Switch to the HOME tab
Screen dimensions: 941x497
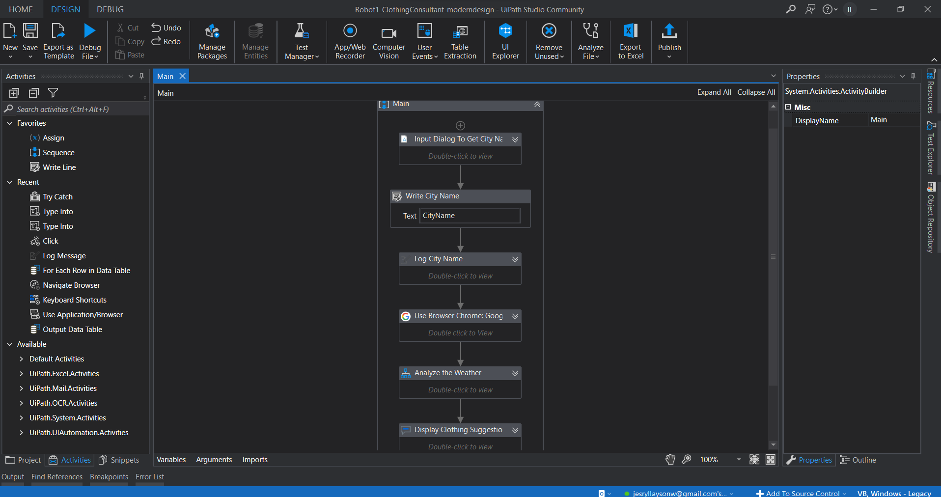point(21,9)
